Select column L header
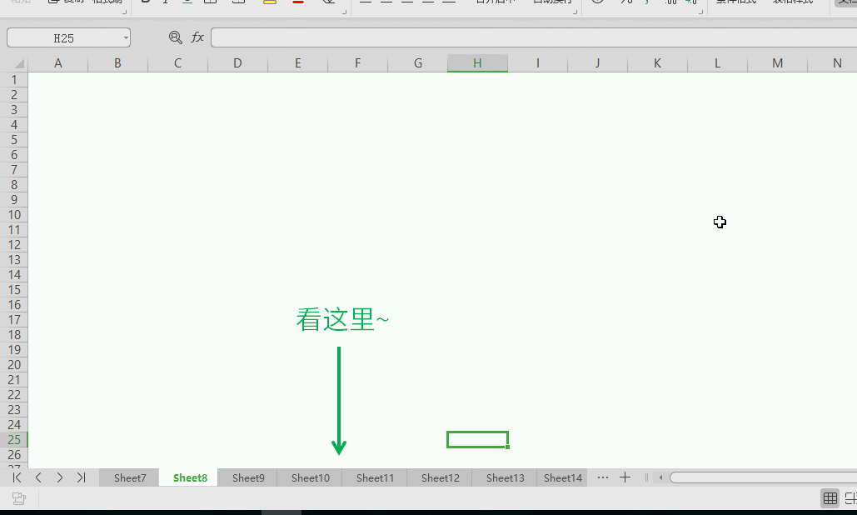 coord(717,63)
